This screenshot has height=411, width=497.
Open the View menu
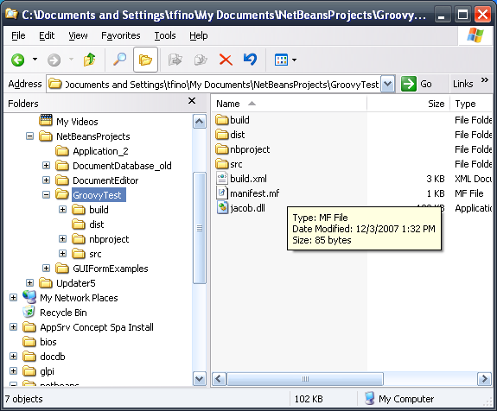click(x=78, y=35)
